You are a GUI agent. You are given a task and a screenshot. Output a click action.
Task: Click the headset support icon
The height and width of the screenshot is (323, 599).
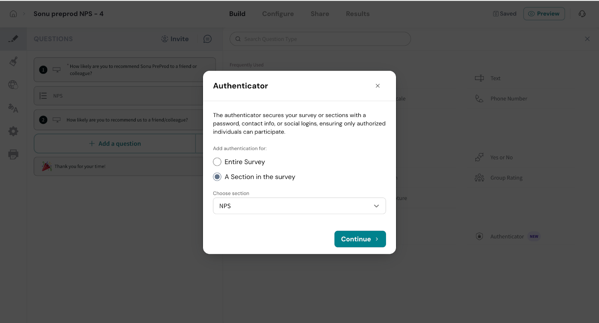(582, 14)
